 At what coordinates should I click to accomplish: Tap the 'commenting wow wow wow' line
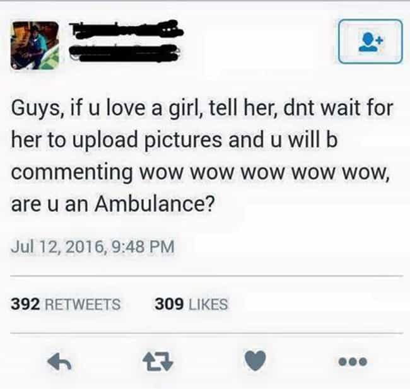tap(201, 173)
